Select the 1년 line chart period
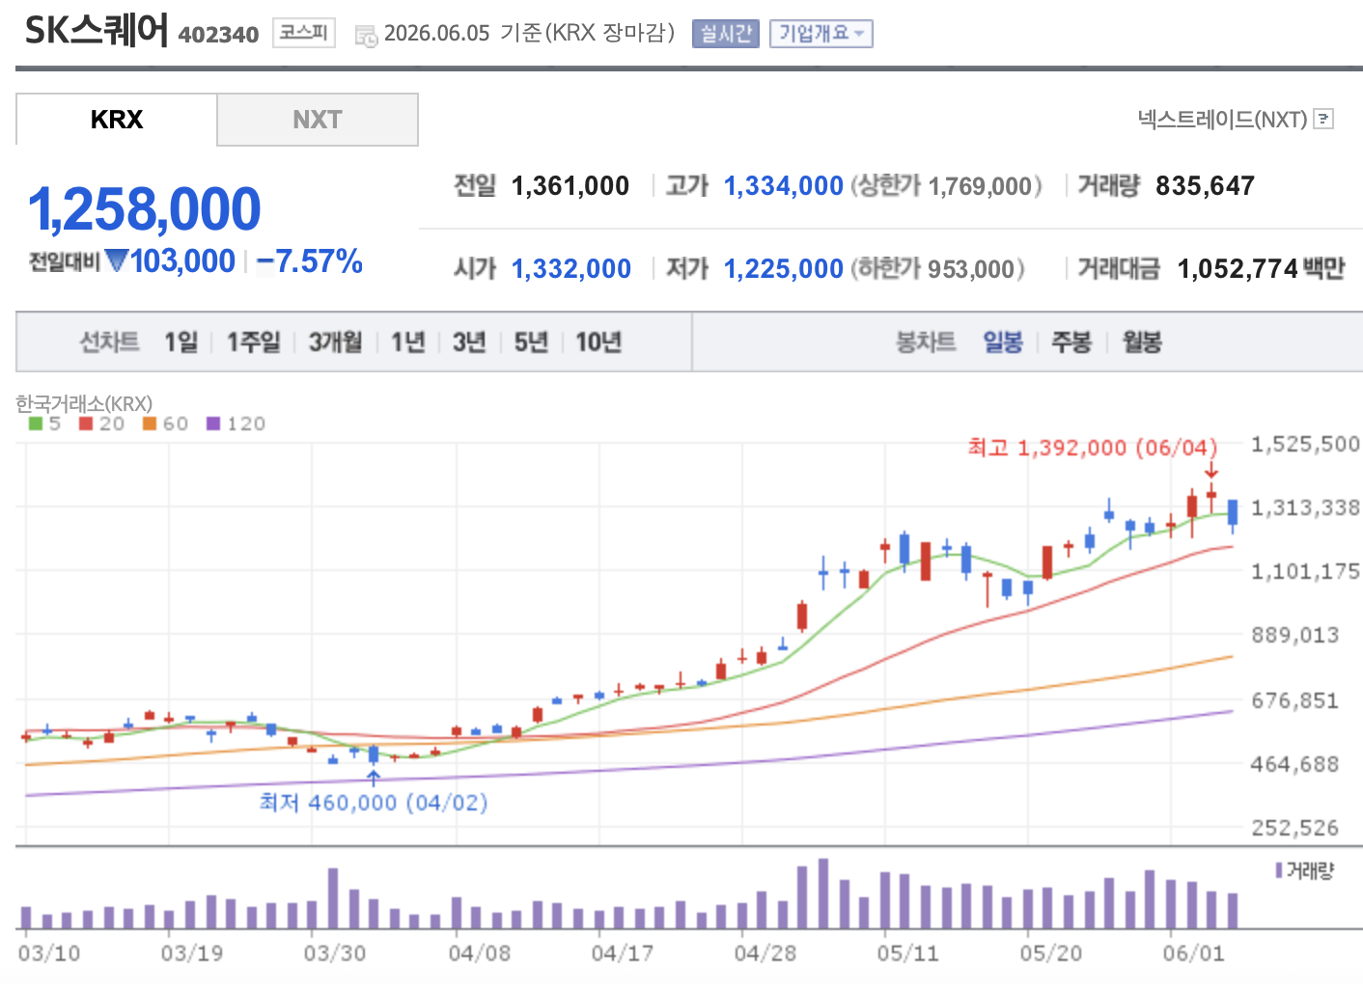The image size is (1363, 984). coord(407,342)
